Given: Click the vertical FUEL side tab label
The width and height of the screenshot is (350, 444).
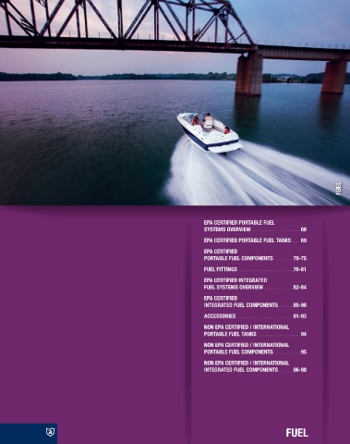Looking at the screenshot, I should point(338,188).
